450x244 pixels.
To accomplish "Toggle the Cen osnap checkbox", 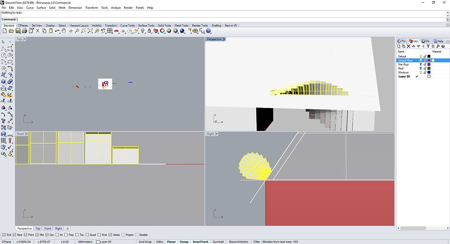I will click(47, 235).
